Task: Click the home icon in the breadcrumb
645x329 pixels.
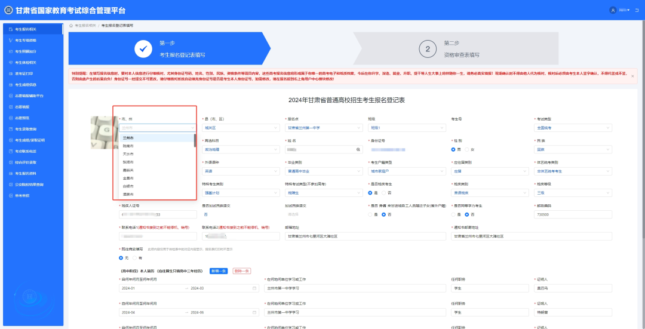Action: pos(72,26)
